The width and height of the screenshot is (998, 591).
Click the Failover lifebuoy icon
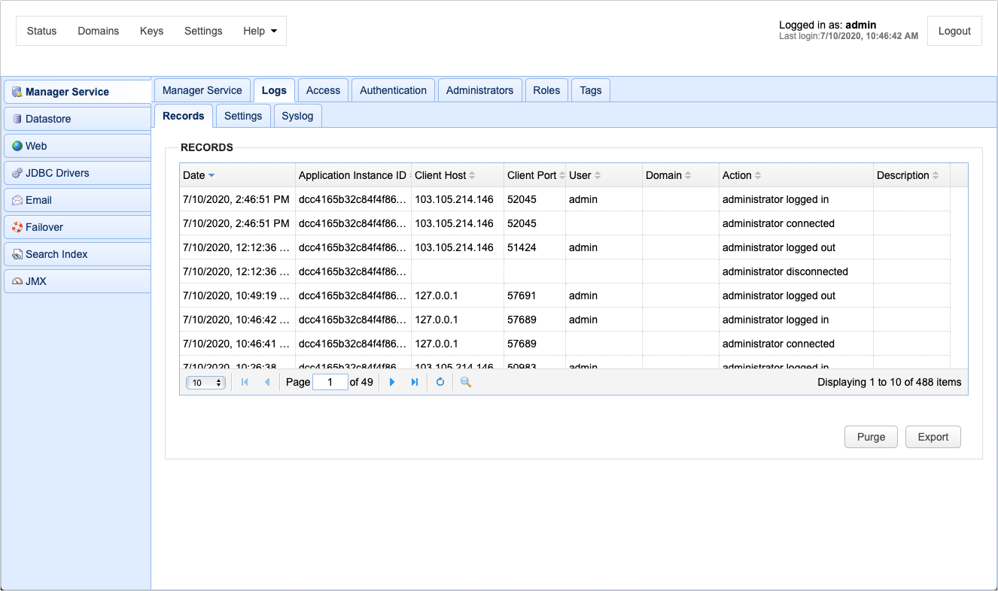17,227
